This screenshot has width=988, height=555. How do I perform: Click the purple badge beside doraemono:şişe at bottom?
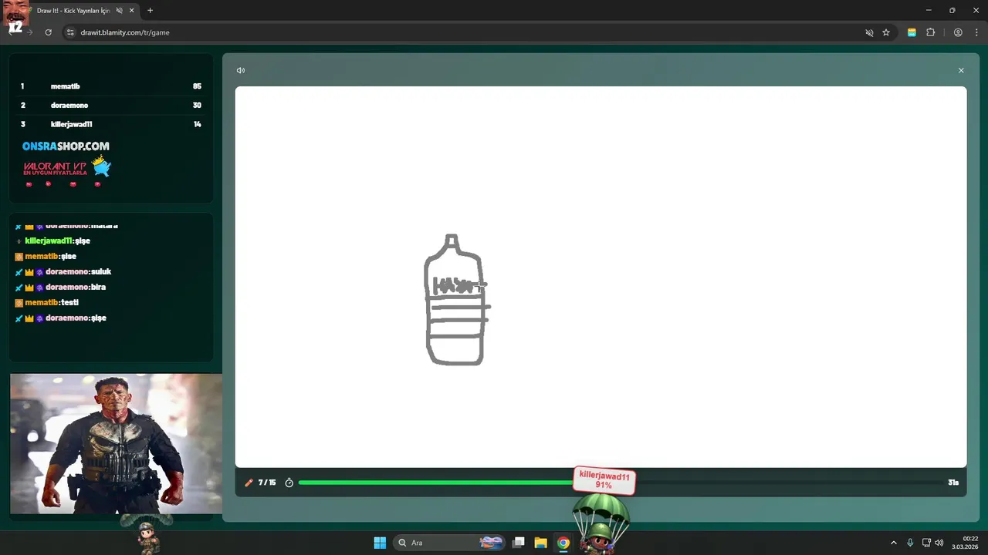point(39,318)
